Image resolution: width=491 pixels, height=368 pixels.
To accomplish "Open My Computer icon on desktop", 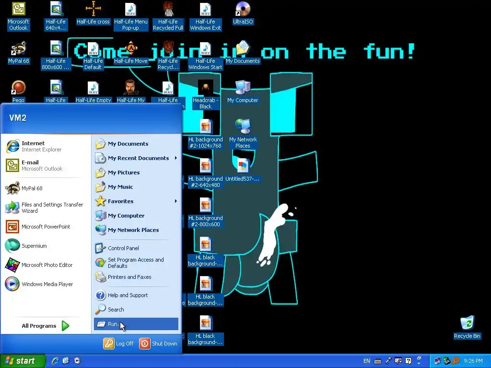I will (x=243, y=92).
